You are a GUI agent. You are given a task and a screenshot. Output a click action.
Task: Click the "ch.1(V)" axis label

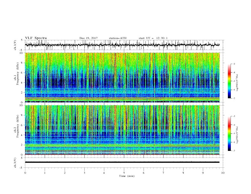[15, 45]
